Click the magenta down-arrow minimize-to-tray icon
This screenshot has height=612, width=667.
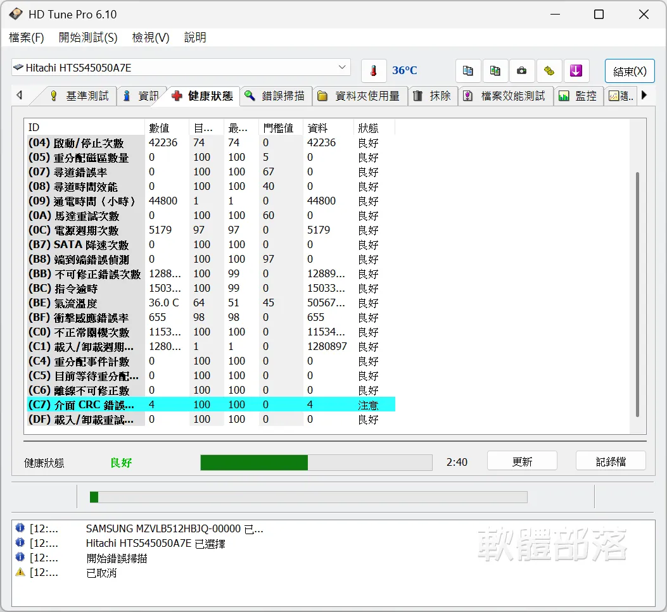click(576, 70)
